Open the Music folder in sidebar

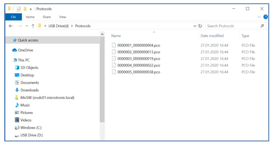pos(25,105)
